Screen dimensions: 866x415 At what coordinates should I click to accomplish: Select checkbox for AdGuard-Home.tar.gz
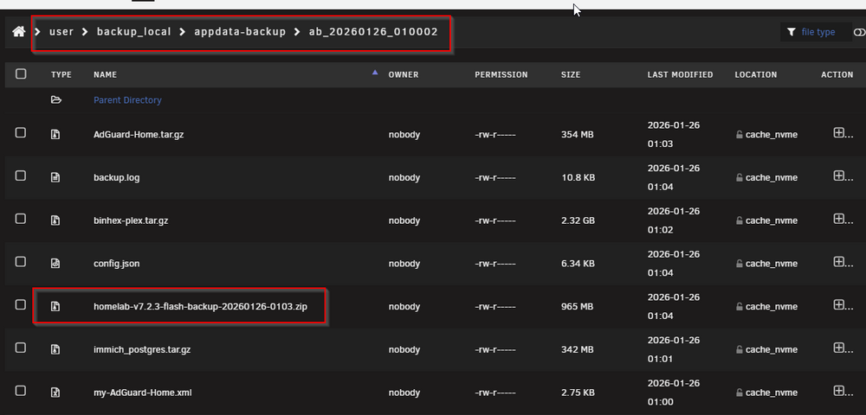click(21, 133)
